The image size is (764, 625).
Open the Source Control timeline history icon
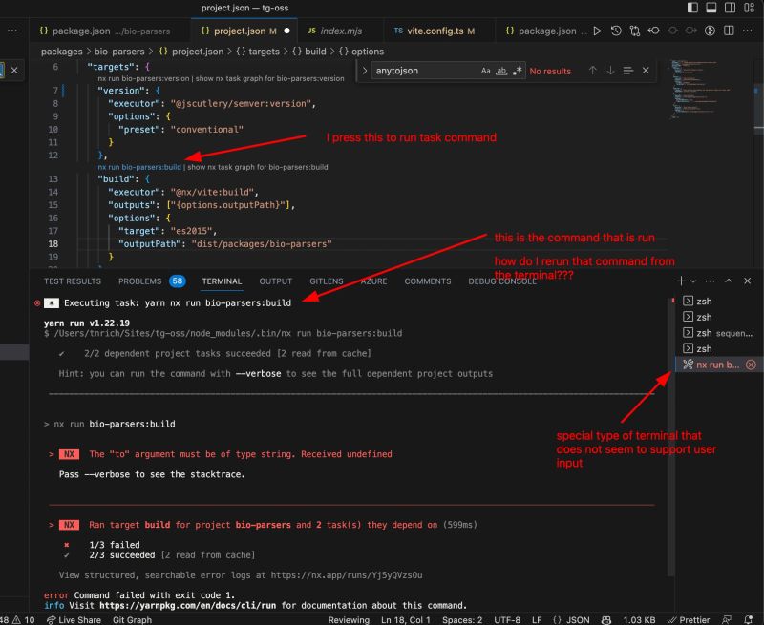tap(615, 30)
